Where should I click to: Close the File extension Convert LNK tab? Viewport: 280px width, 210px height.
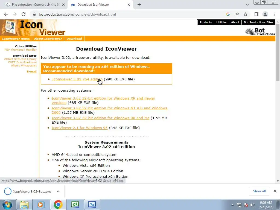pos(63,5)
